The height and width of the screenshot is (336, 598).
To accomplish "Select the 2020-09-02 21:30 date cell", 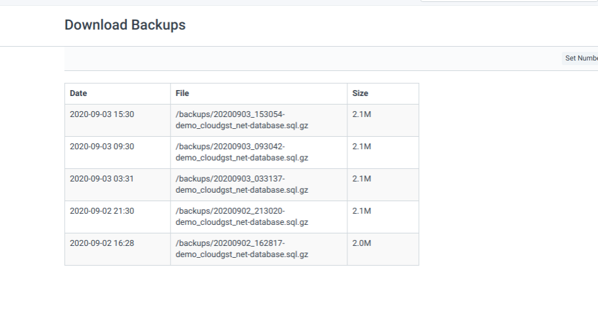I will (x=102, y=211).
